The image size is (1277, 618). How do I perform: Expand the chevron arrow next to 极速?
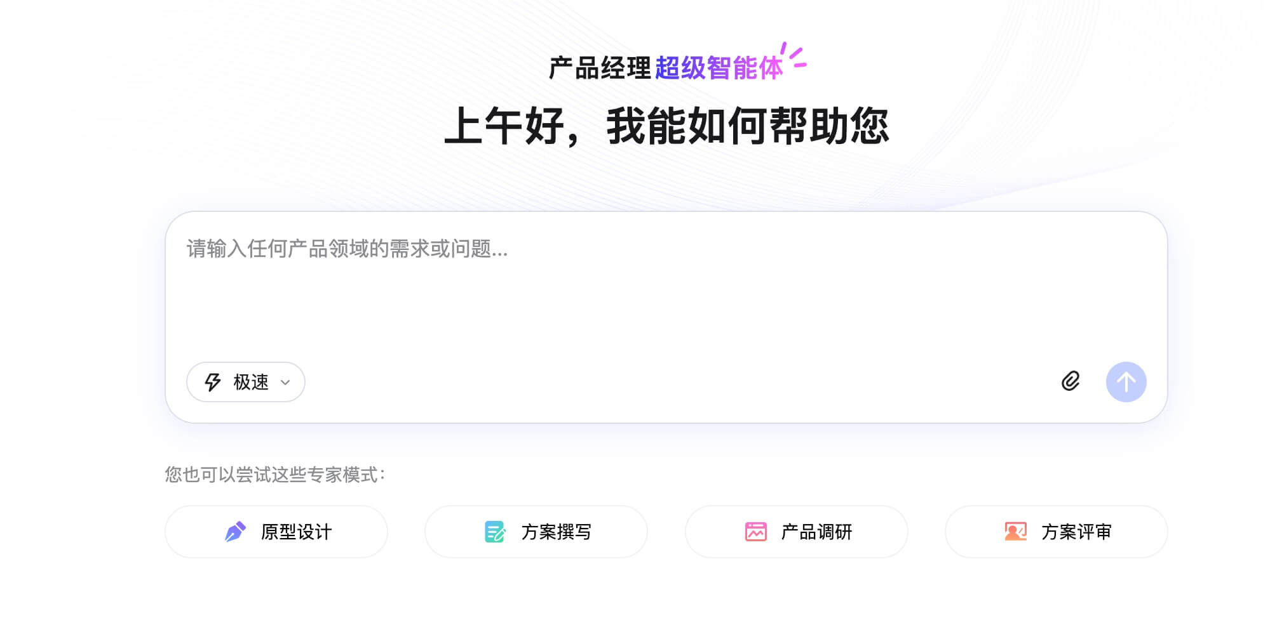point(285,383)
